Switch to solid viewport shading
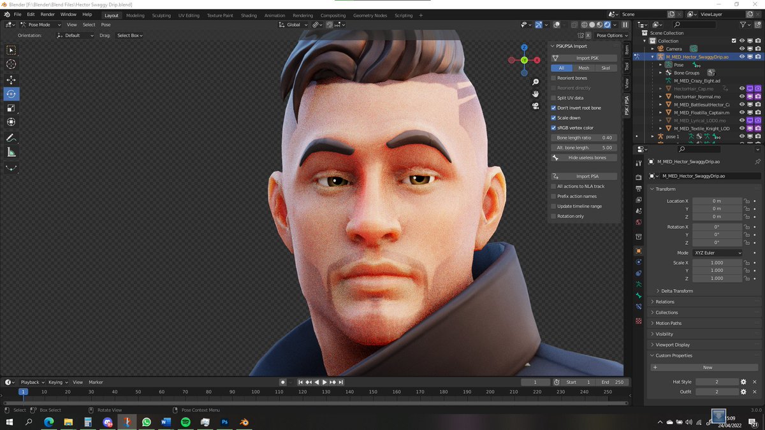 tap(592, 25)
